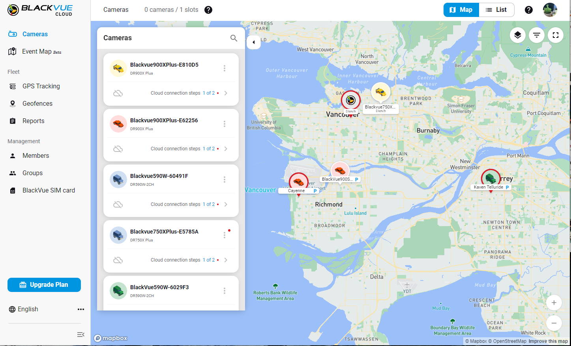The width and height of the screenshot is (571, 346).
Task: Click the cloud-off icon for Blackvue590W-60491F
Action: tap(118, 204)
